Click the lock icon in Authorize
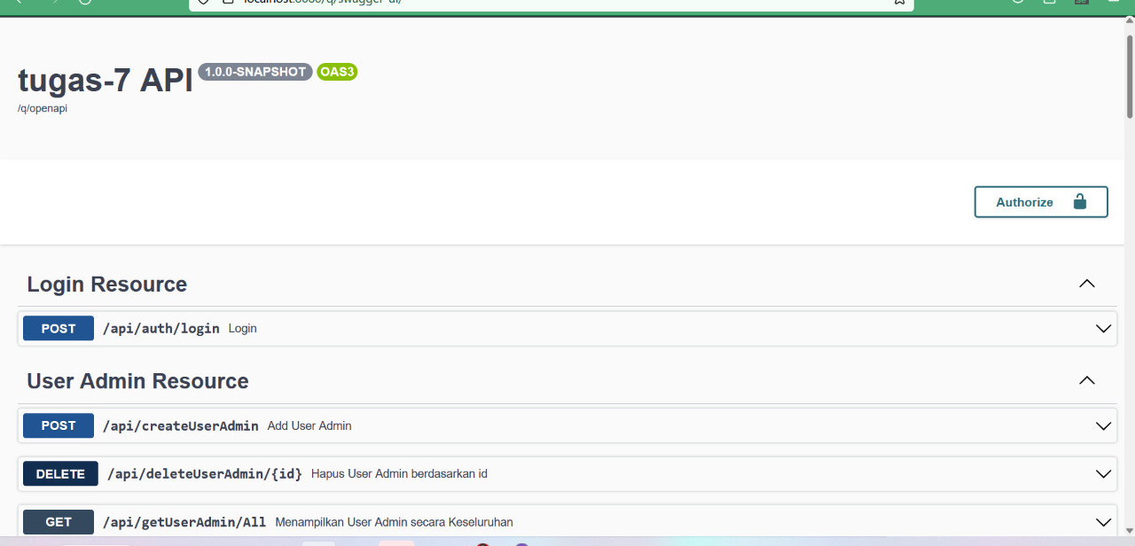This screenshot has width=1135, height=546. click(x=1079, y=202)
